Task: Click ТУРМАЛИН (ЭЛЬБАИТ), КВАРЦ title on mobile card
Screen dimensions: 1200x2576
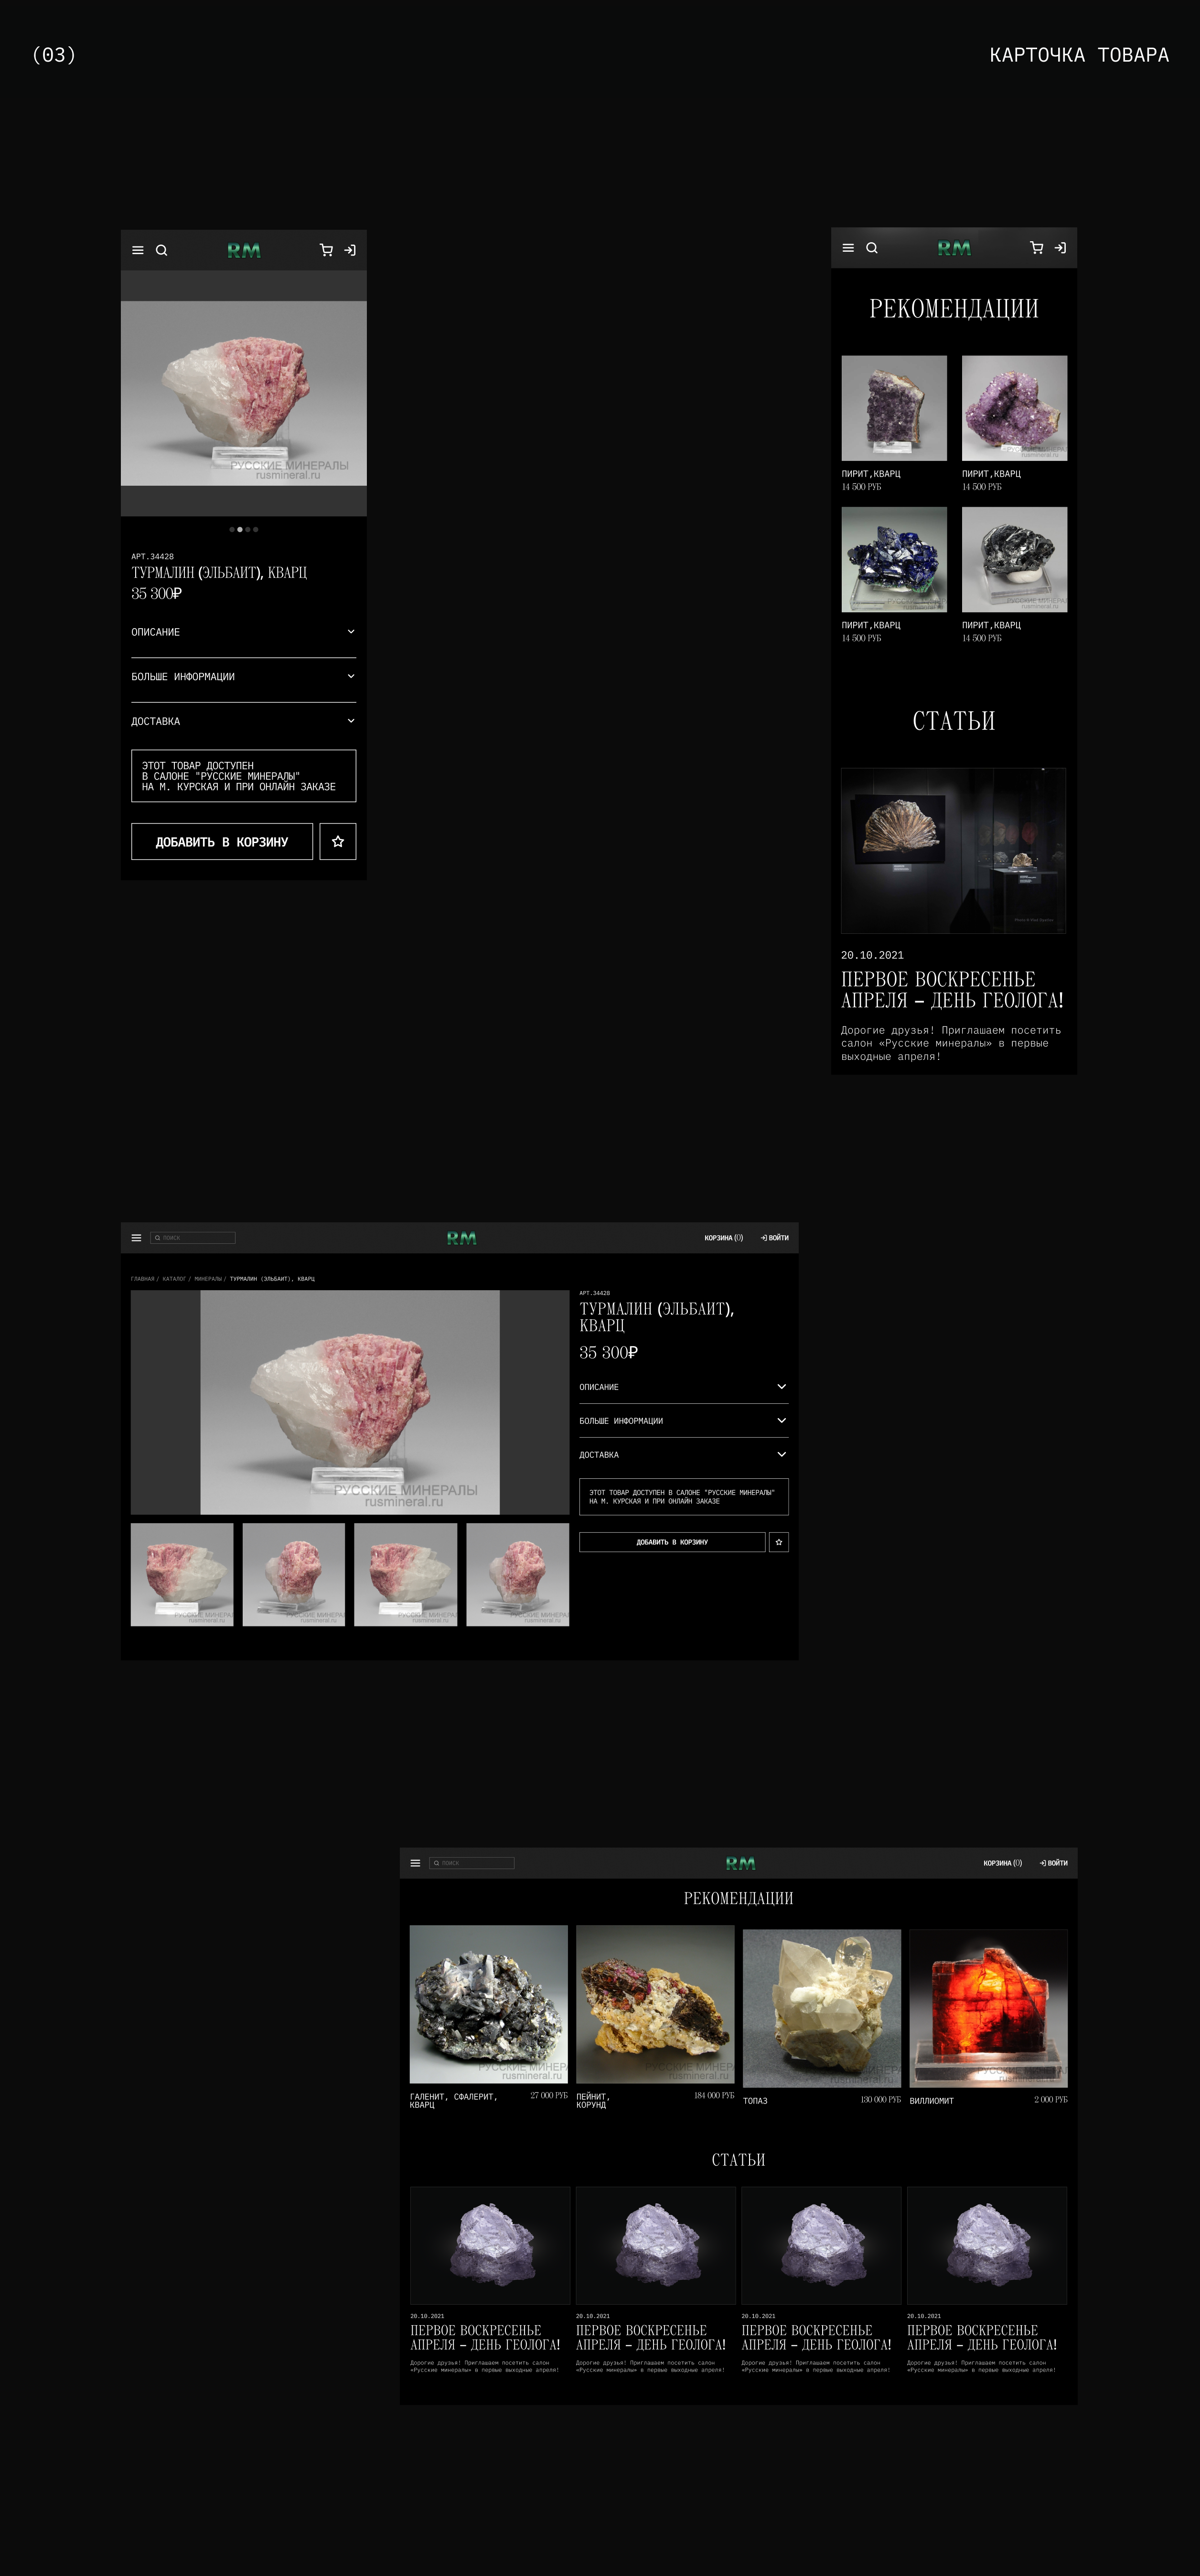Action: click(x=219, y=573)
